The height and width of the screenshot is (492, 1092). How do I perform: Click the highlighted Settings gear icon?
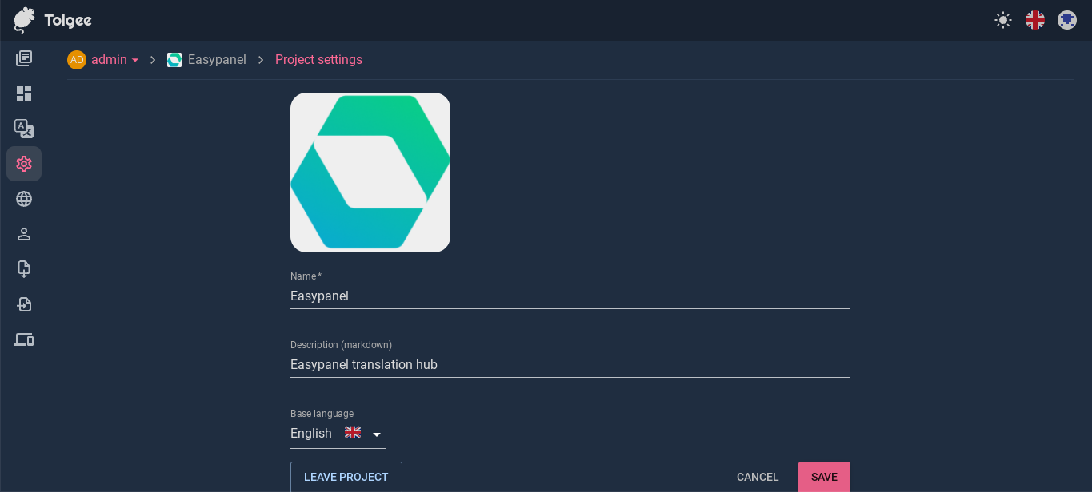tap(24, 164)
